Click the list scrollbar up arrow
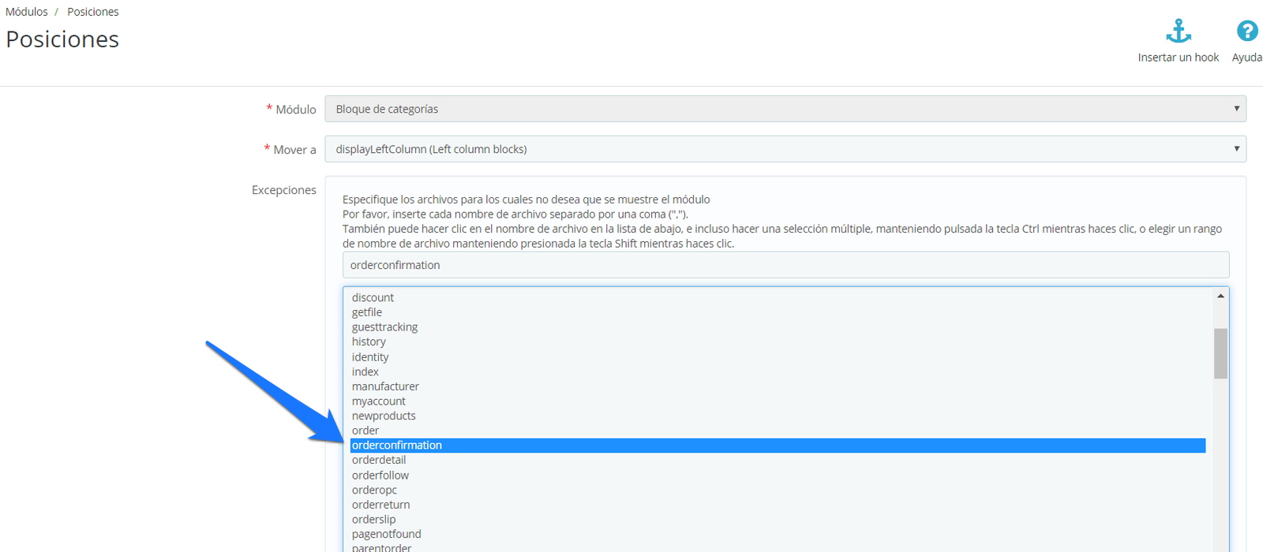Image resolution: width=1263 pixels, height=552 pixels. point(1220,297)
